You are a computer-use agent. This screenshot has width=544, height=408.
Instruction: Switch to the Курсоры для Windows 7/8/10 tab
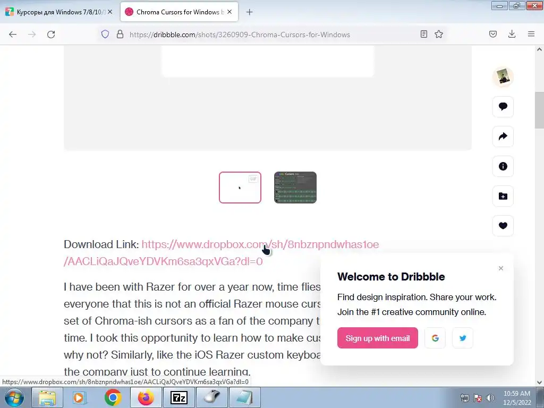coord(59,12)
